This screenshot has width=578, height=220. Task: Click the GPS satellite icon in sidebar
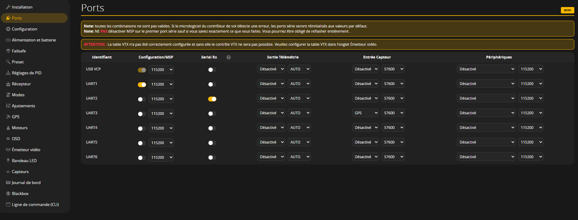click(x=8, y=117)
